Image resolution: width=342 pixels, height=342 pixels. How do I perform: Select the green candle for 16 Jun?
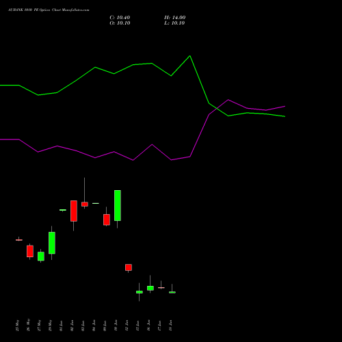coord(150,288)
